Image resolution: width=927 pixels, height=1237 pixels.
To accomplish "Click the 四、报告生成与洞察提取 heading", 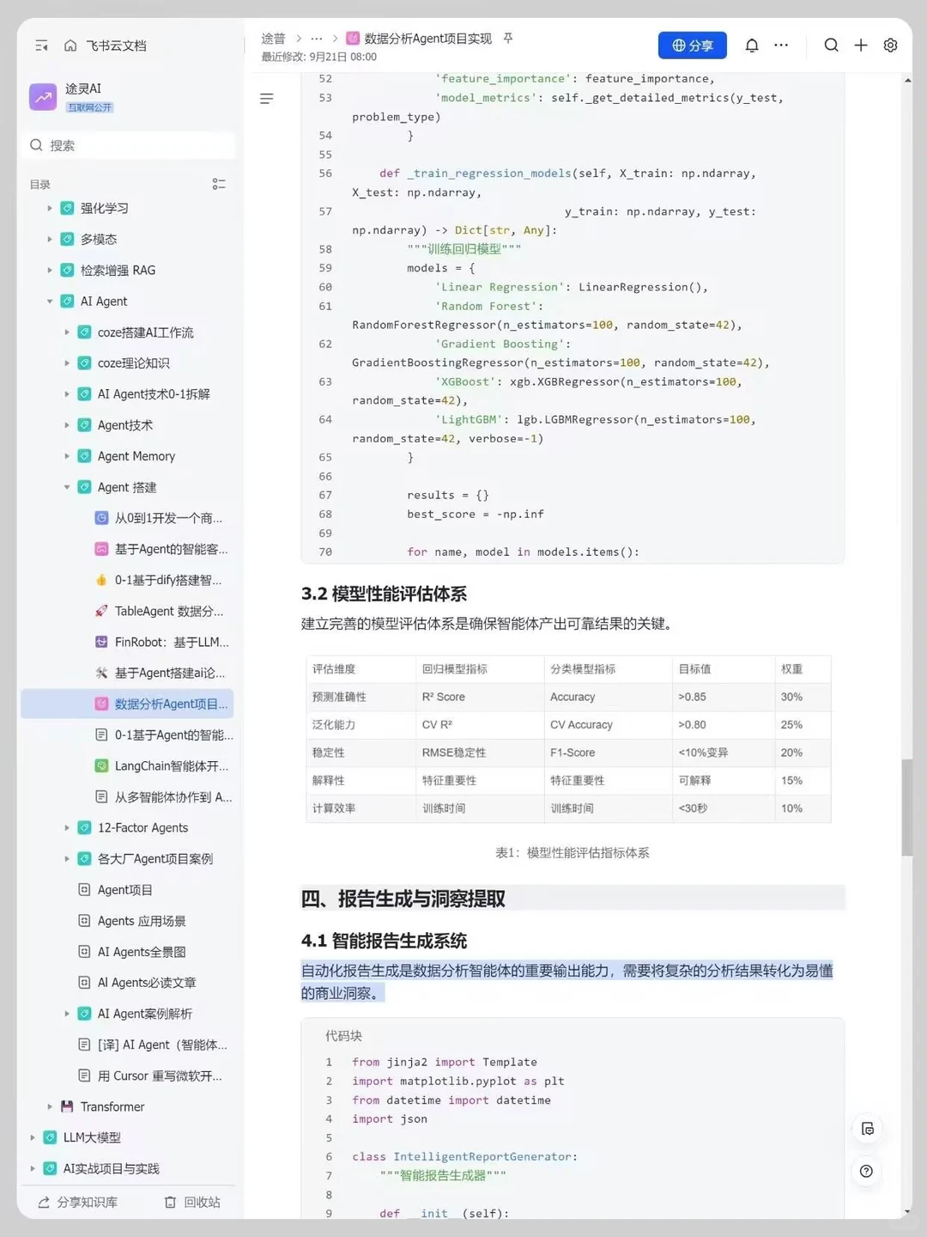I will 403,899.
